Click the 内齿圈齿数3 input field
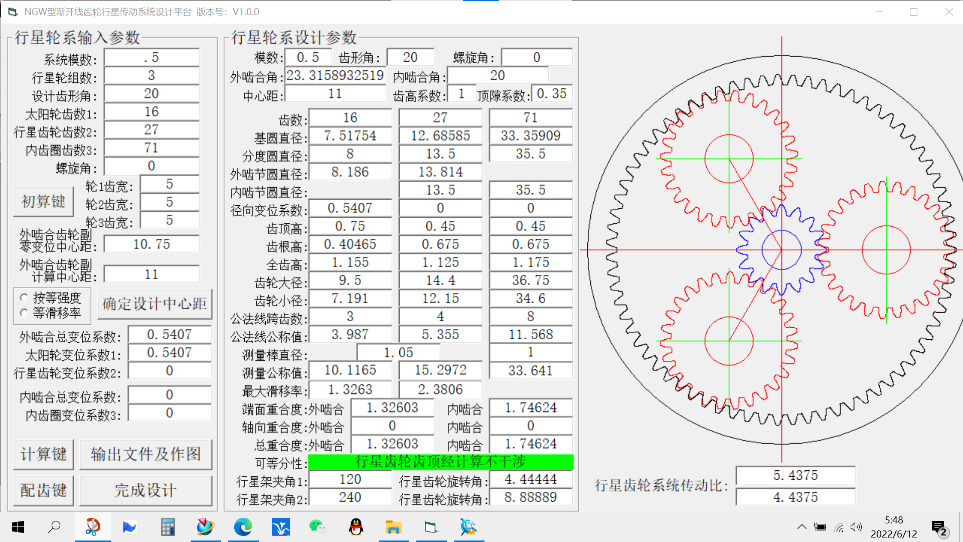The width and height of the screenshot is (963, 542). [x=151, y=148]
